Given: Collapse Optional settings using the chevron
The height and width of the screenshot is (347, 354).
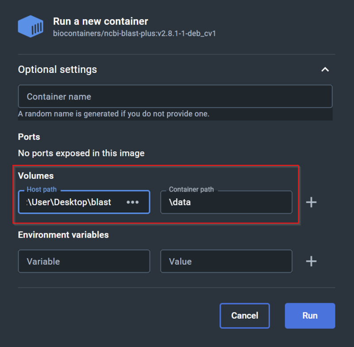Looking at the screenshot, I should click(325, 69).
